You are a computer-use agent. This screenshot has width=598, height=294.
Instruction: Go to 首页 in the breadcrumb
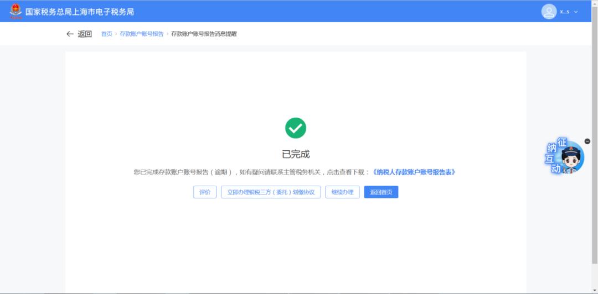(106, 34)
